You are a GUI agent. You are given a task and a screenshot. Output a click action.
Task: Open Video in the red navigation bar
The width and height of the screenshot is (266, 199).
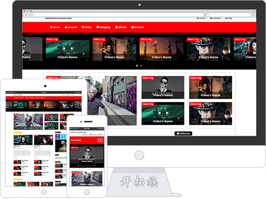pos(86,27)
